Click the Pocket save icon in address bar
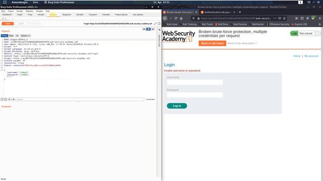 [280, 18]
